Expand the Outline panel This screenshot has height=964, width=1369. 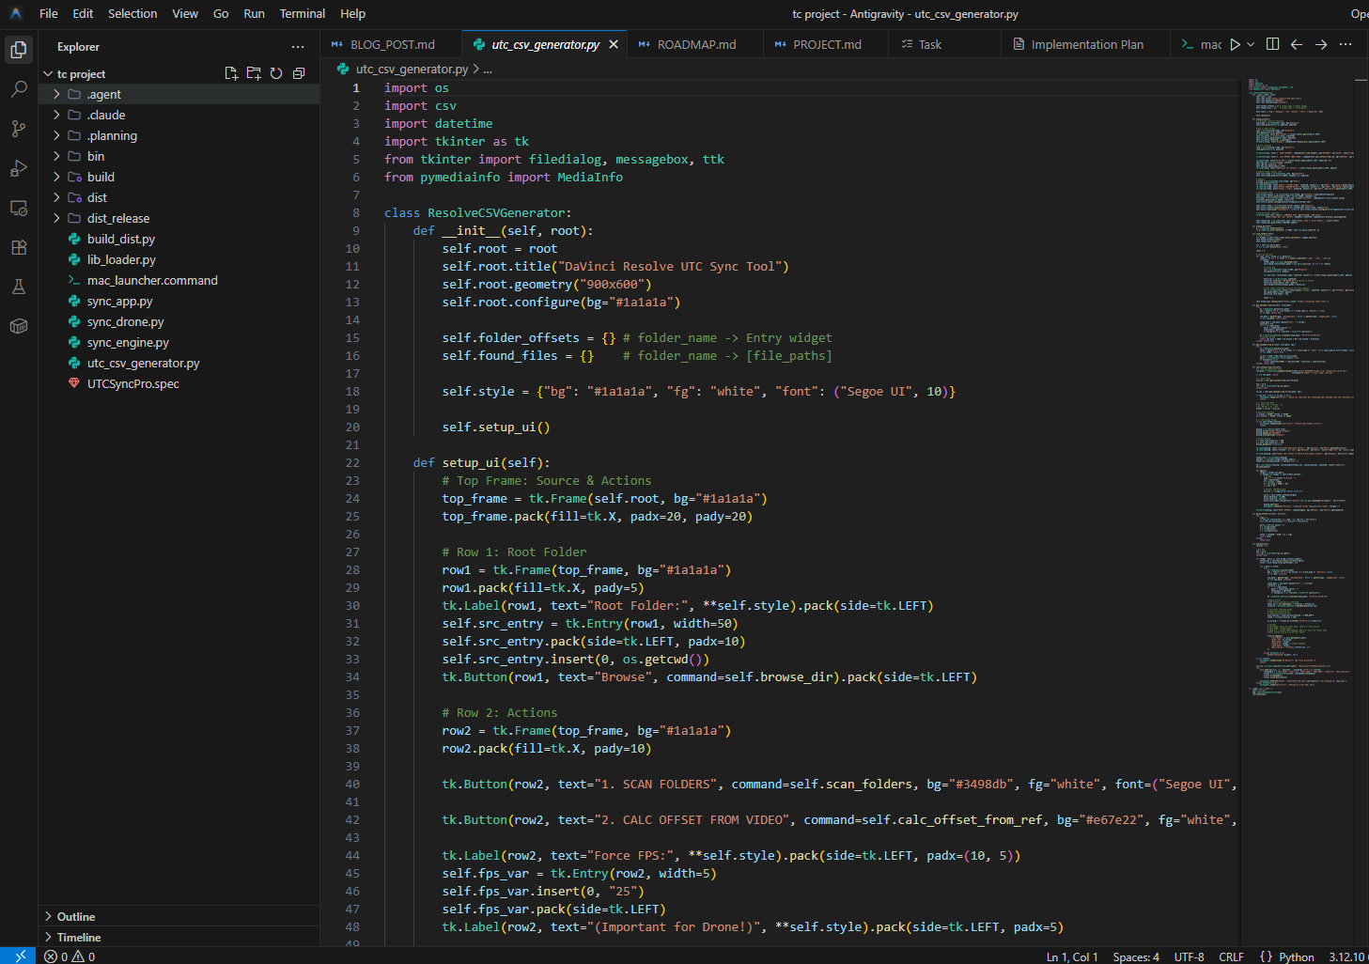76,916
